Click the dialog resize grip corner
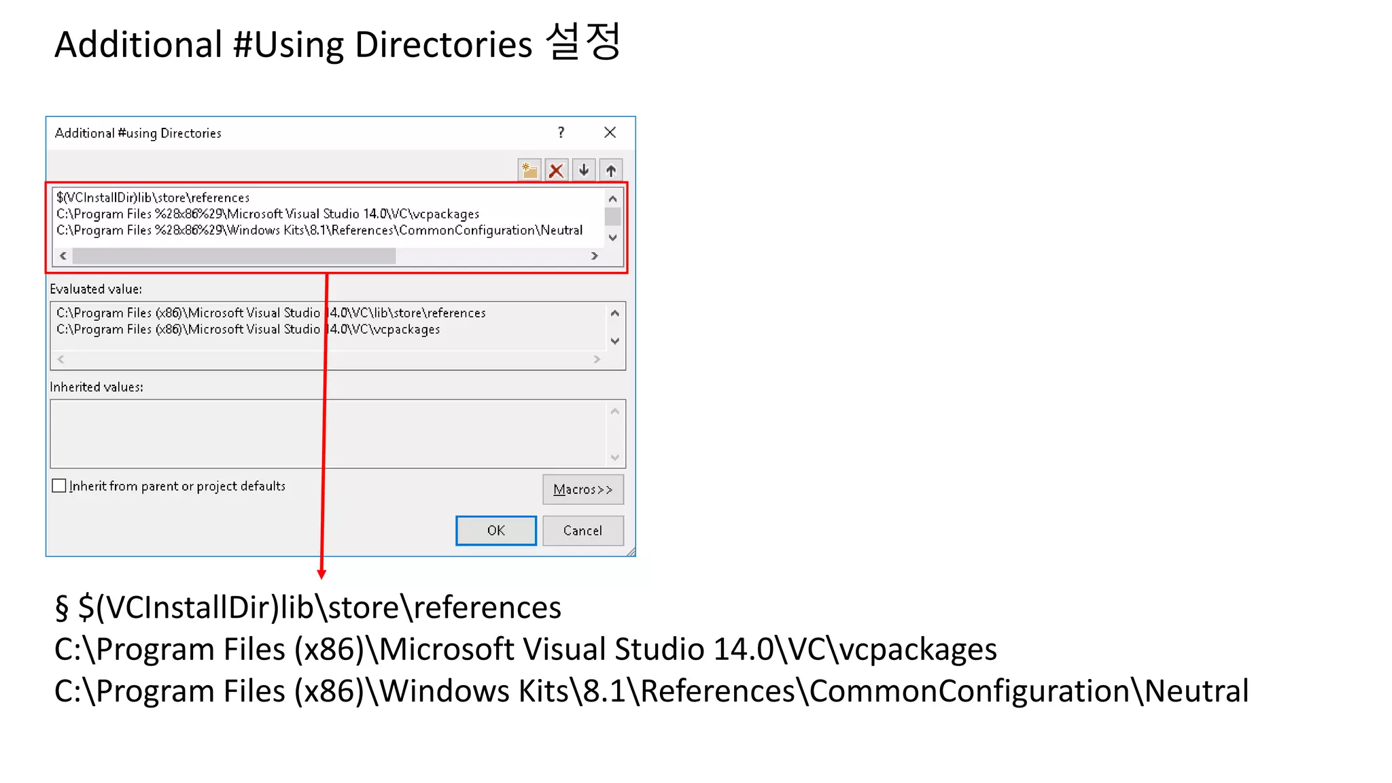1392x783 pixels. 631,552
